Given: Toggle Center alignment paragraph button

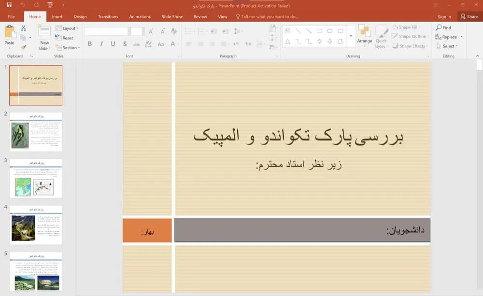Looking at the screenshot, I should tap(200, 44).
